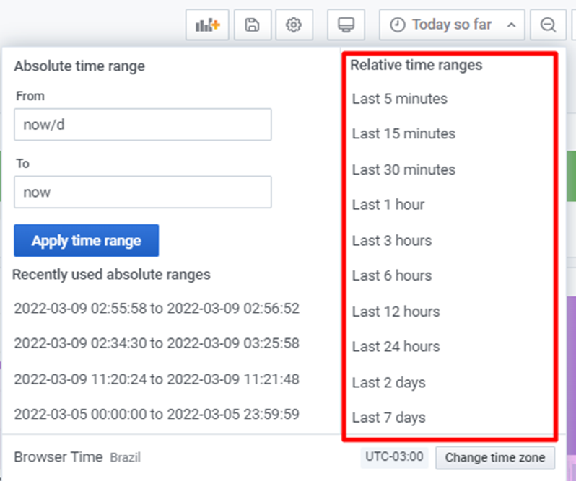The image size is (576, 481).
Task: Collapse the Today so far time picker
Action: [452, 25]
